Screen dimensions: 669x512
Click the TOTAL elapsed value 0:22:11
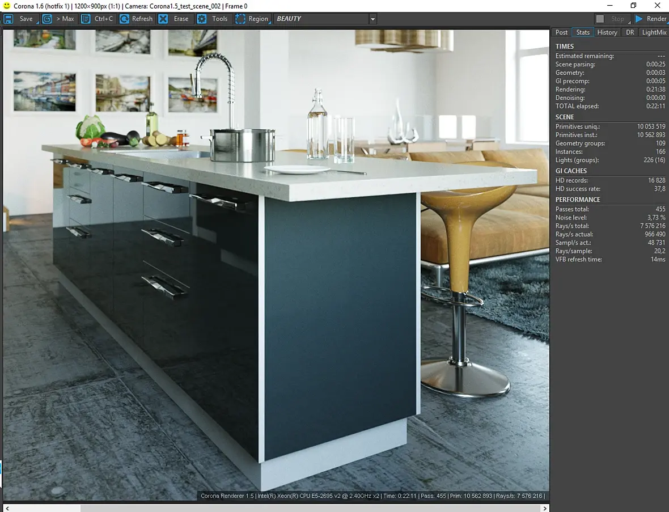(656, 106)
